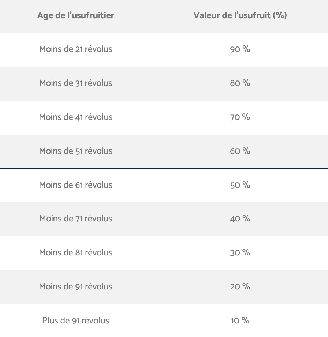Viewport: 328px width, 337px height.
Task: Select the 80 % value cell
Action: (x=240, y=83)
